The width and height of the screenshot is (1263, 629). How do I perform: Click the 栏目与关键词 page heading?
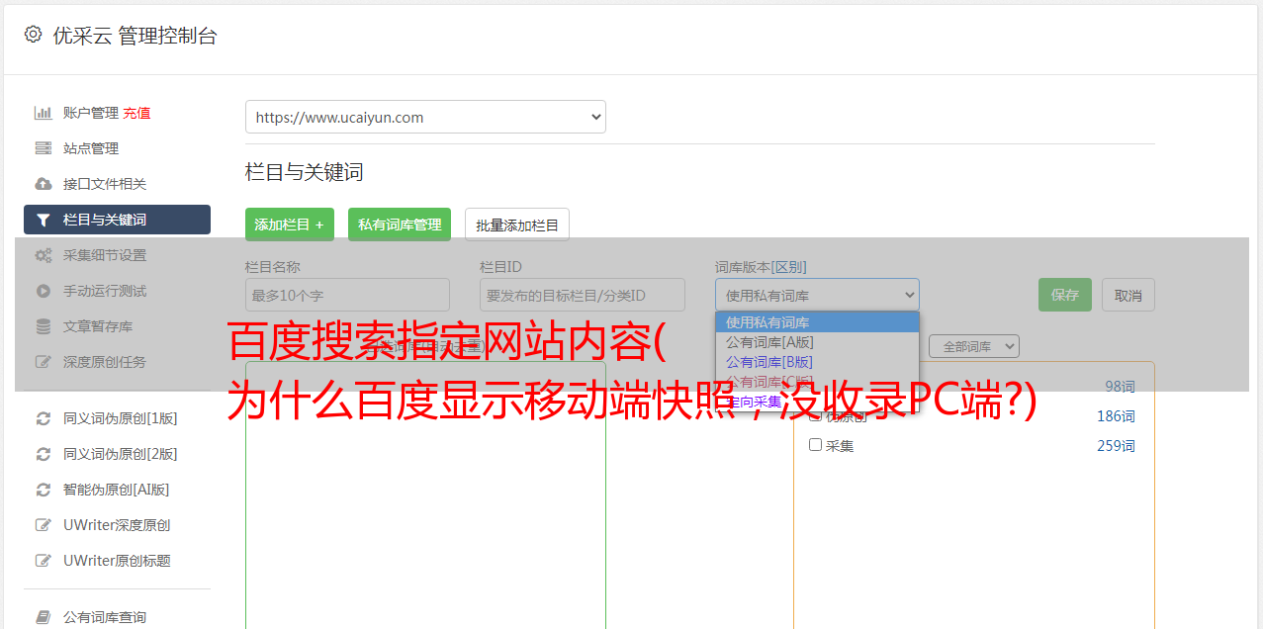305,172
